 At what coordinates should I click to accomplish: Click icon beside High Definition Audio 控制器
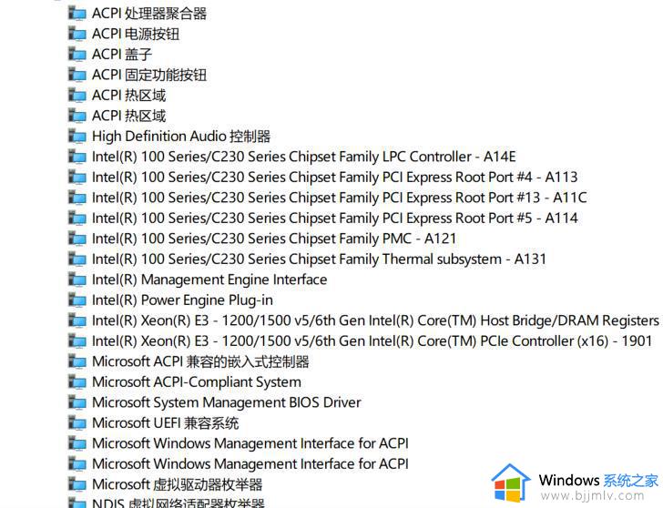pyautogui.click(x=77, y=137)
